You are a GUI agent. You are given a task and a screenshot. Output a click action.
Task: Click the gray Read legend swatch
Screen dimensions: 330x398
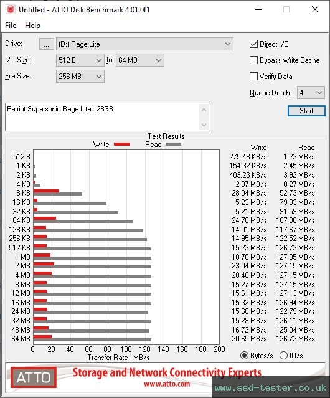(x=173, y=144)
